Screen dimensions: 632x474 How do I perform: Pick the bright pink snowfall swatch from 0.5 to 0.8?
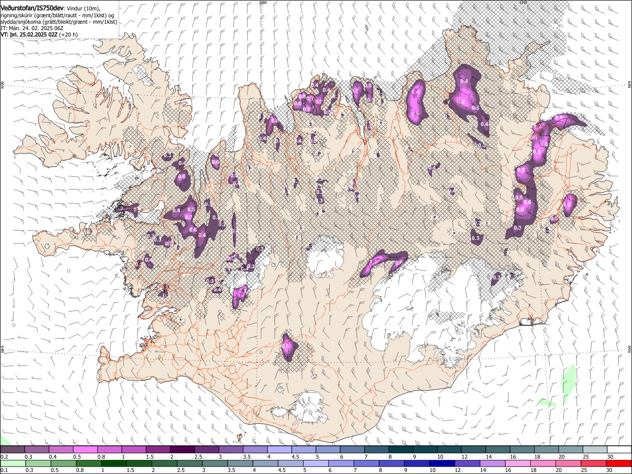(x=85, y=450)
